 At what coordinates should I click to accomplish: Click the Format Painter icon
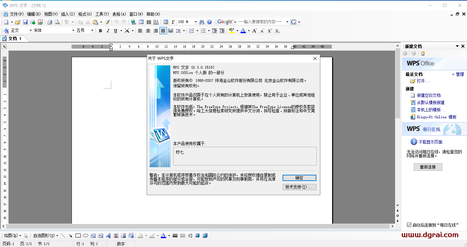pyautogui.click(x=107, y=22)
